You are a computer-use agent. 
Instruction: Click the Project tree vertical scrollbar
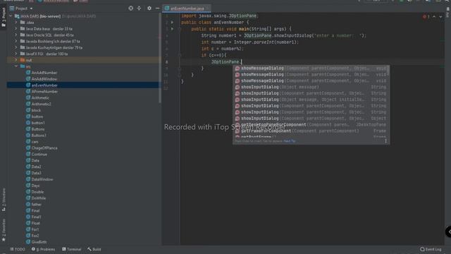(160, 58)
